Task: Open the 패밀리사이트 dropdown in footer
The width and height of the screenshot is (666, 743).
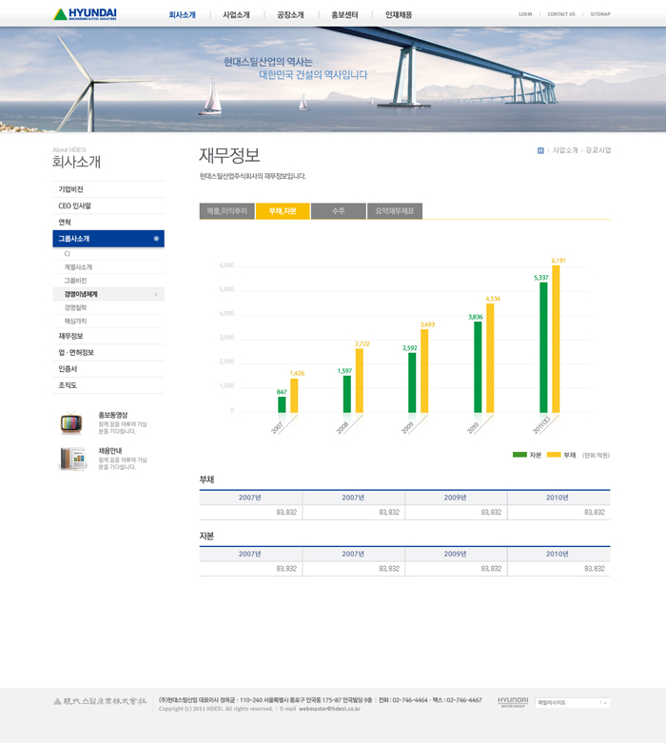Action: pyautogui.click(x=572, y=703)
